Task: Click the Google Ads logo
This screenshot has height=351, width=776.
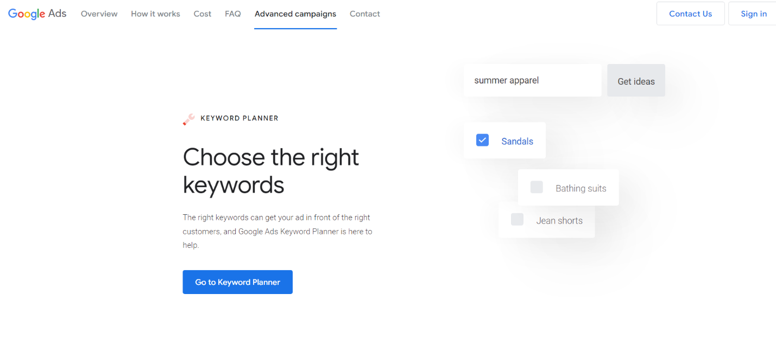Action: [x=37, y=14]
